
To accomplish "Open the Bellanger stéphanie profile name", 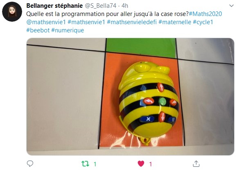I will (54, 6).
